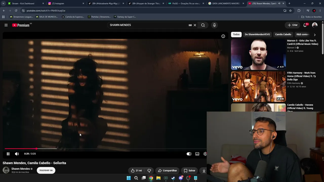Screen dimensions: 324x182
Task: Toggle the autoplay switch in player
Action: click(x=189, y=154)
